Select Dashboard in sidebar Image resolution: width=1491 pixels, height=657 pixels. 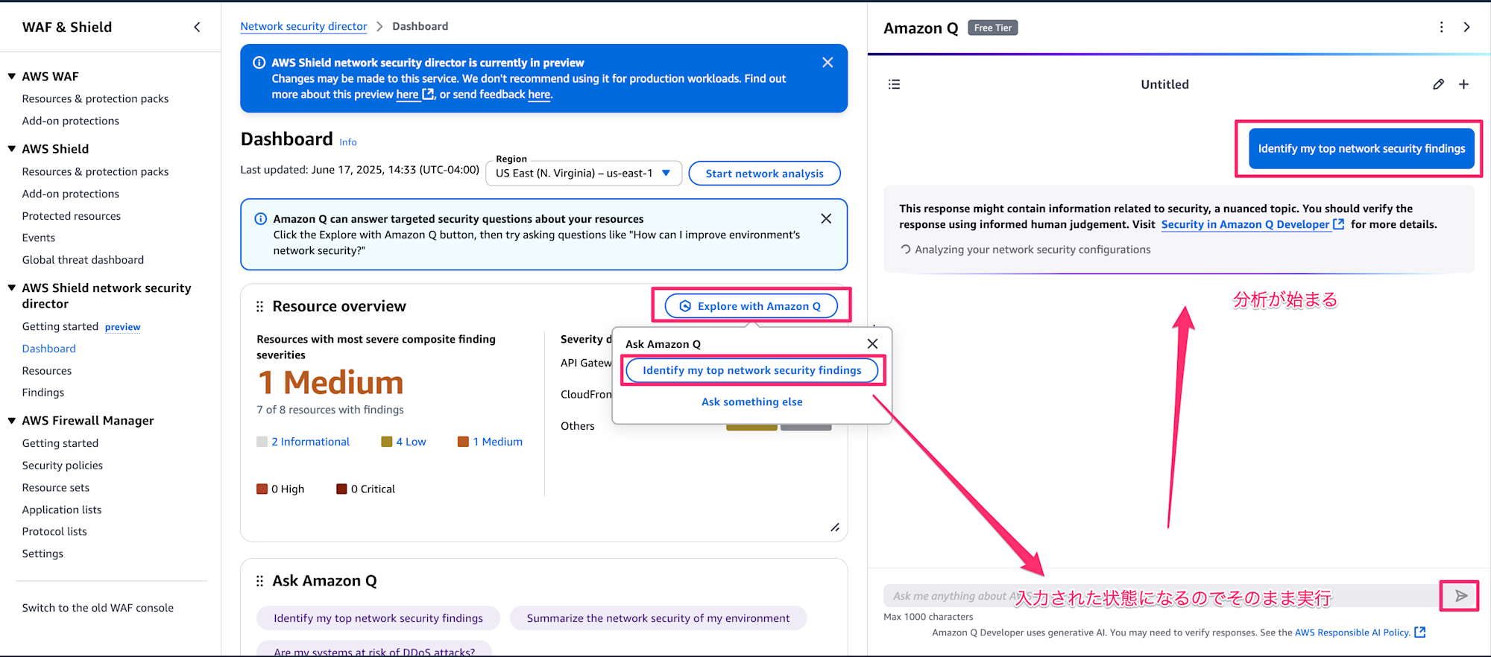[48, 349]
